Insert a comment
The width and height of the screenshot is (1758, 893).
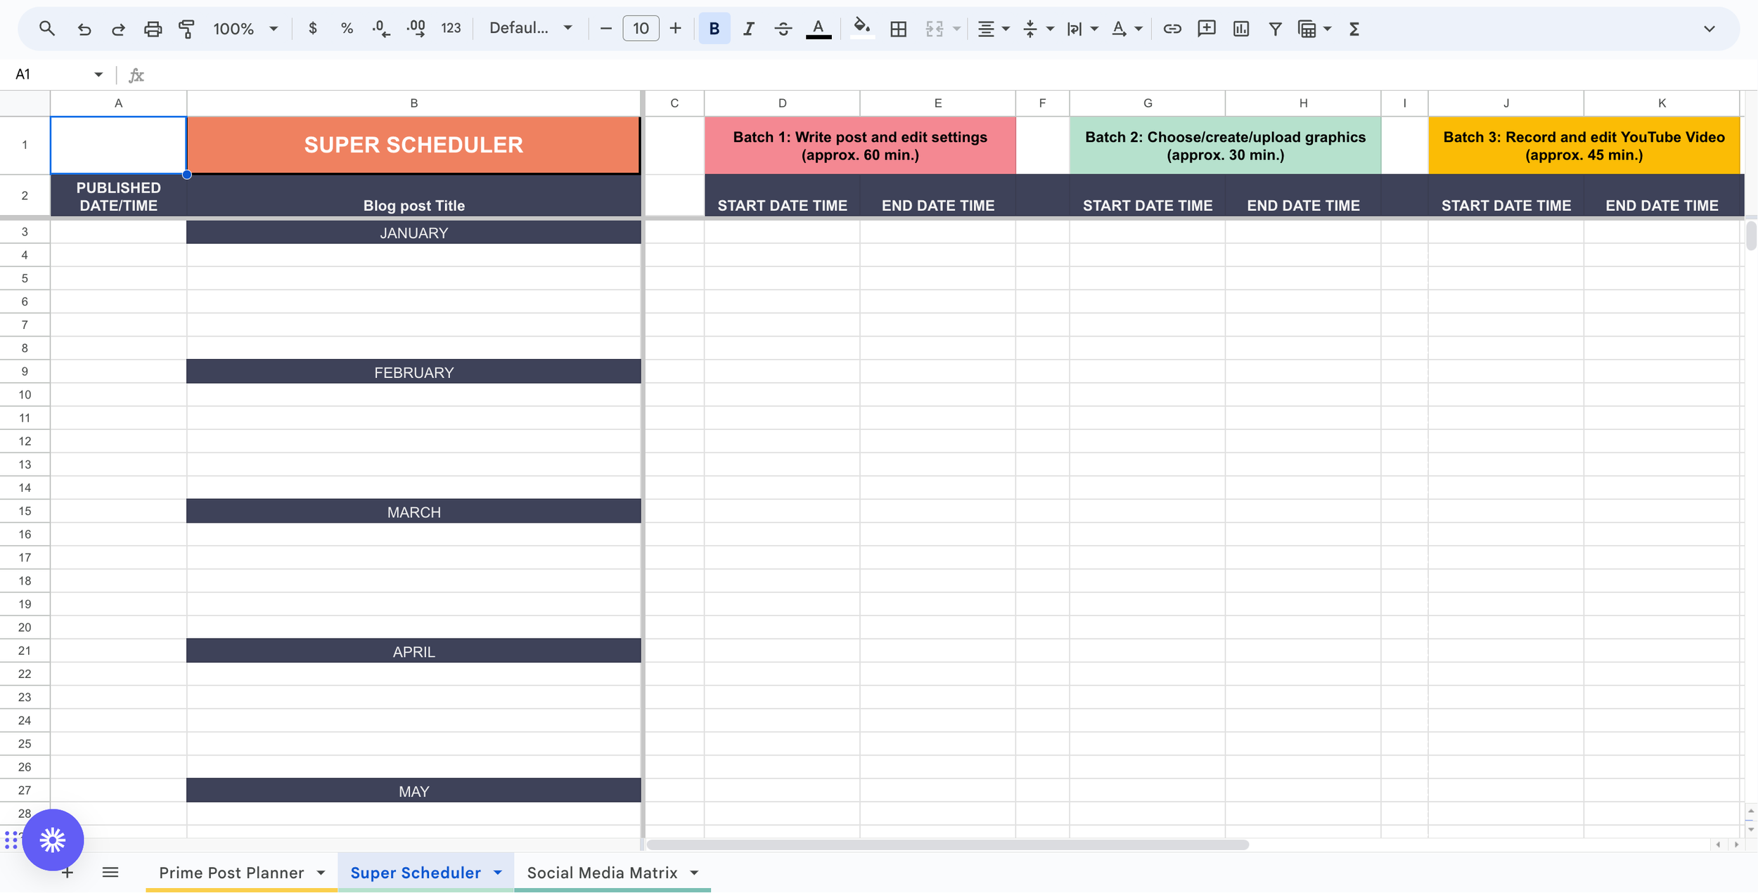tap(1206, 28)
